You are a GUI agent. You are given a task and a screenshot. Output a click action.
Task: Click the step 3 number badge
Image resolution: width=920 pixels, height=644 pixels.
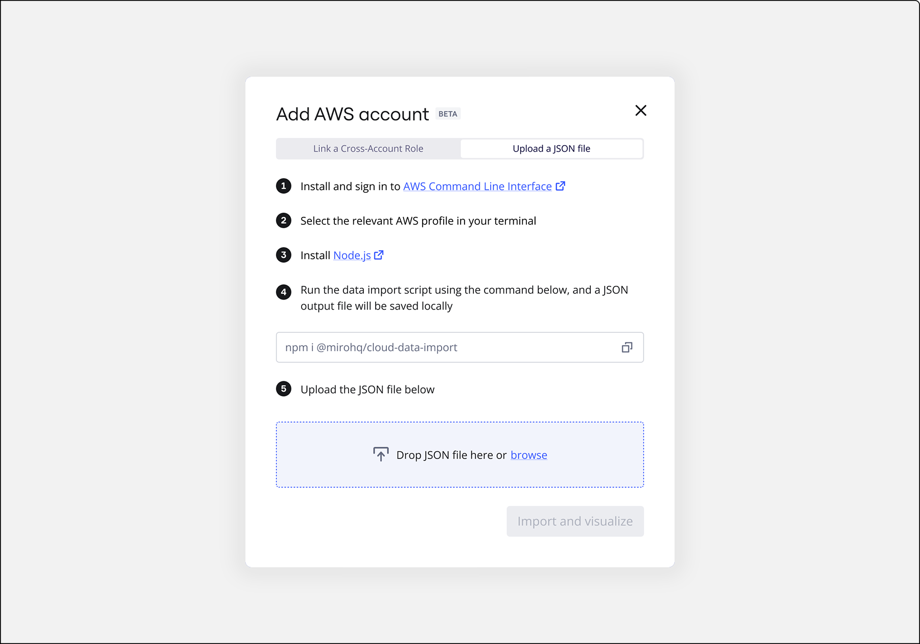[284, 255]
